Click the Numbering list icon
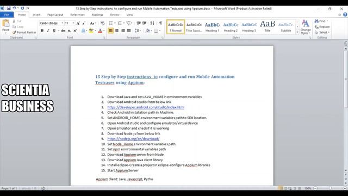Image resolution: width=348 pixels, height=196 pixels. coord(120,23)
